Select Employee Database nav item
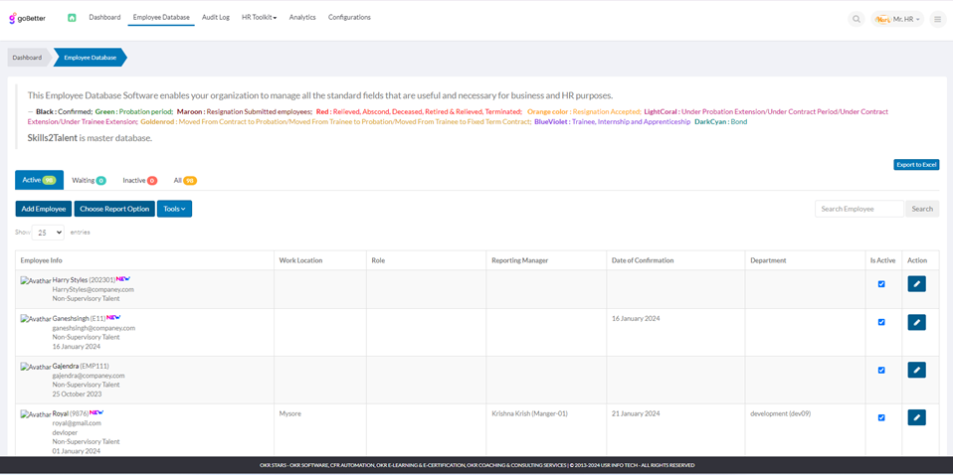The width and height of the screenshot is (953, 475). [161, 18]
